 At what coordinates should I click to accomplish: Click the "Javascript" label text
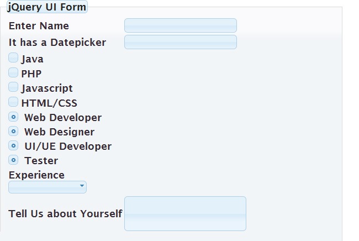pos(47,88)
